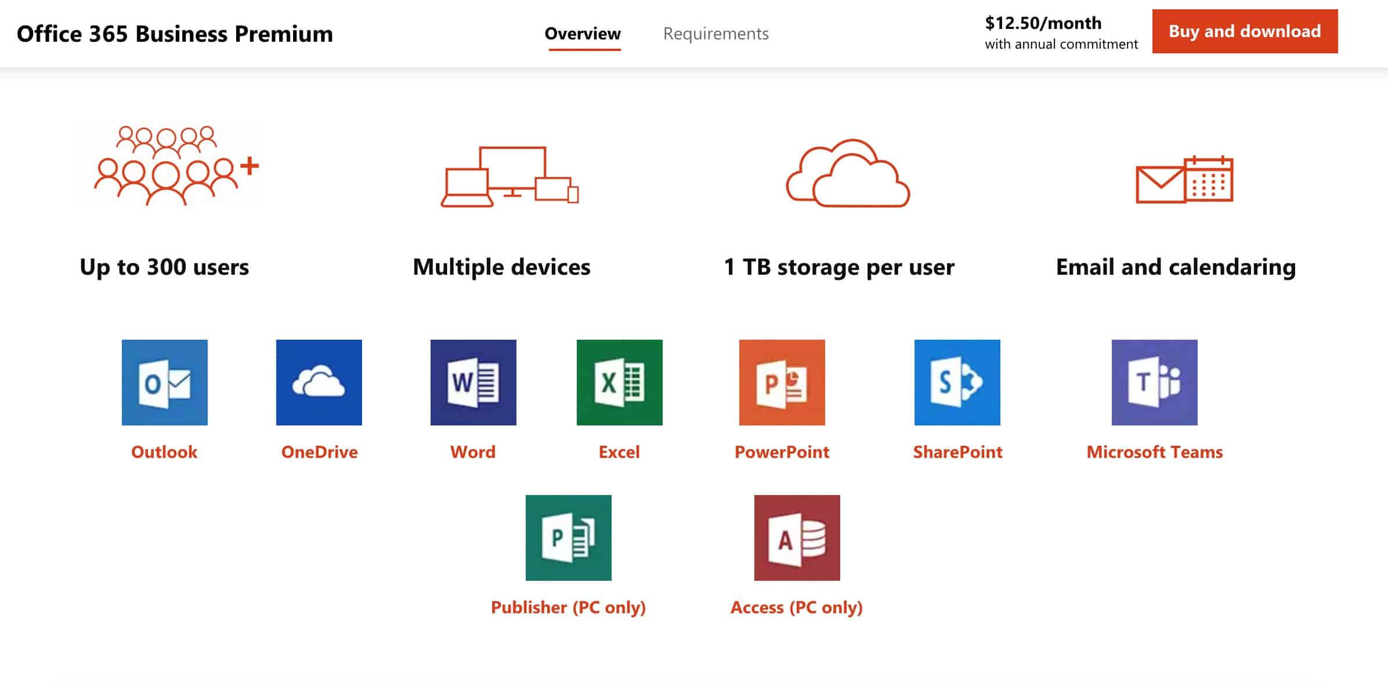
Task: Open the Microsoft Teams text link
Action: point(1155,452)
